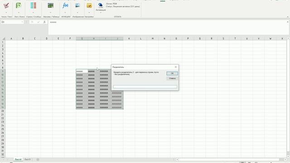
Task: Expand the formula bar chevron
Action: tap(288, 22)
